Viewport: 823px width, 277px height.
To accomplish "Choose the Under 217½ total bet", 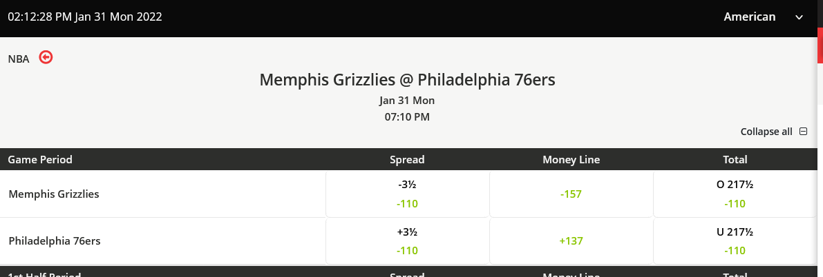I will tap(735, 241).
